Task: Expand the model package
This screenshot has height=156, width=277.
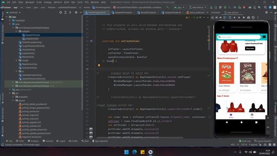Action: [16, 61]
